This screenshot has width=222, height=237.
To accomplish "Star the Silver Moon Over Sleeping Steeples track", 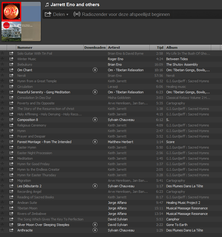I will pos(3,225).
